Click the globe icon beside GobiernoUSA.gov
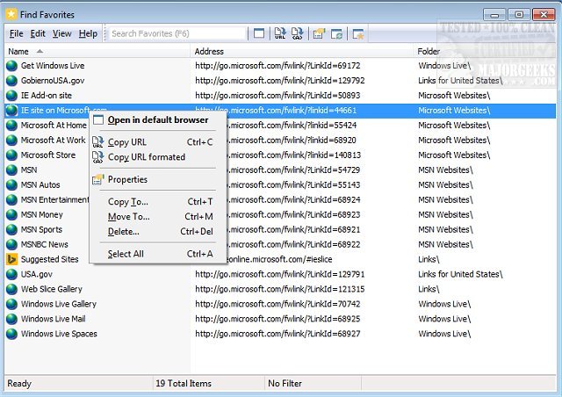The image size is (562, 397). pos(11,81)
